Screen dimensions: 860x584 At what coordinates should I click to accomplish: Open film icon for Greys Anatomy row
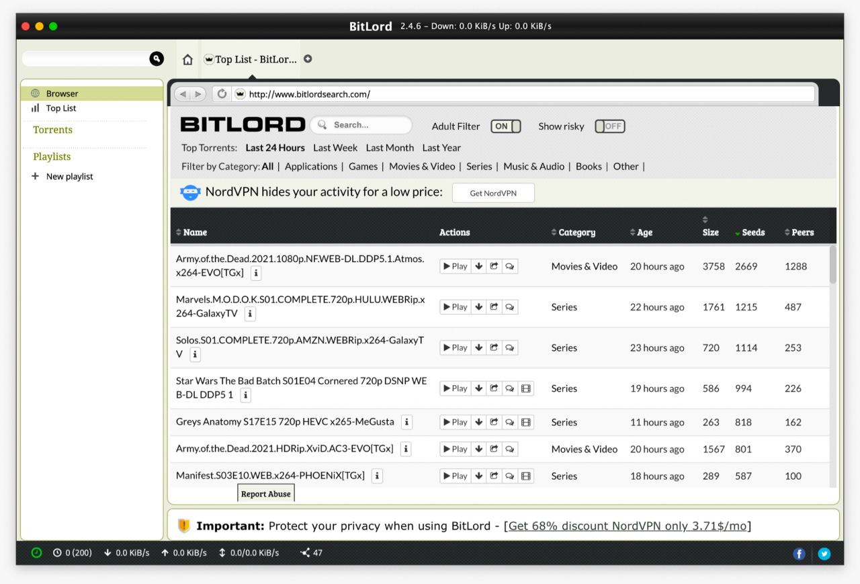coord(526,422)
